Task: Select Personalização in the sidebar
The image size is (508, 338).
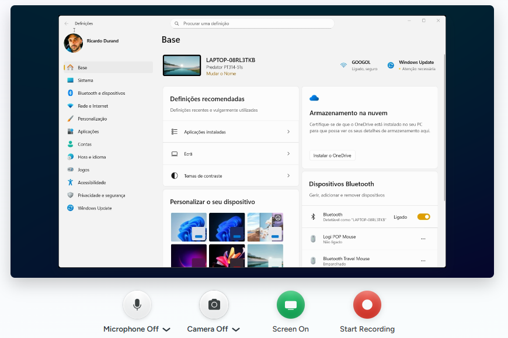Action: [x=92, y=119]
